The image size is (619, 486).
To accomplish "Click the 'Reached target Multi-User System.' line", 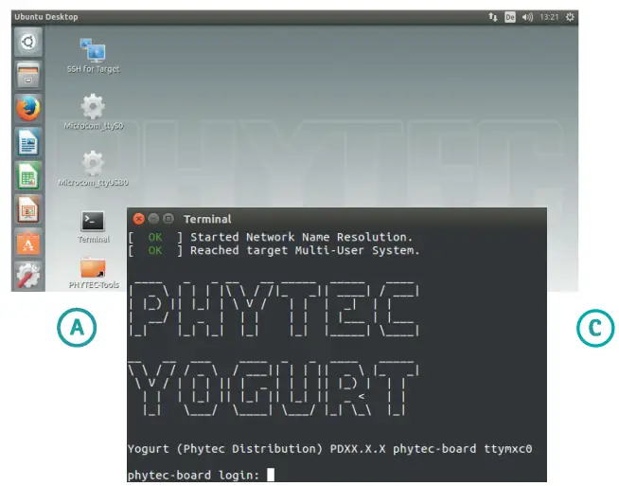I will click(x=274, y=250).
